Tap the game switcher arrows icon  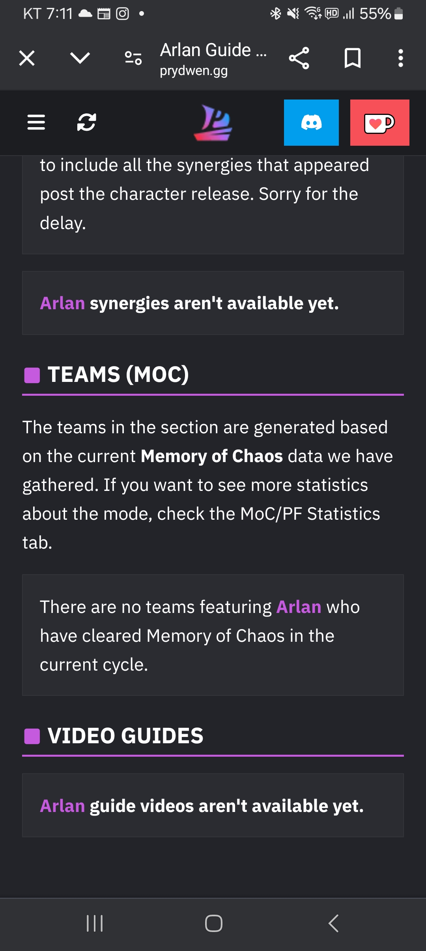(86, 122)
